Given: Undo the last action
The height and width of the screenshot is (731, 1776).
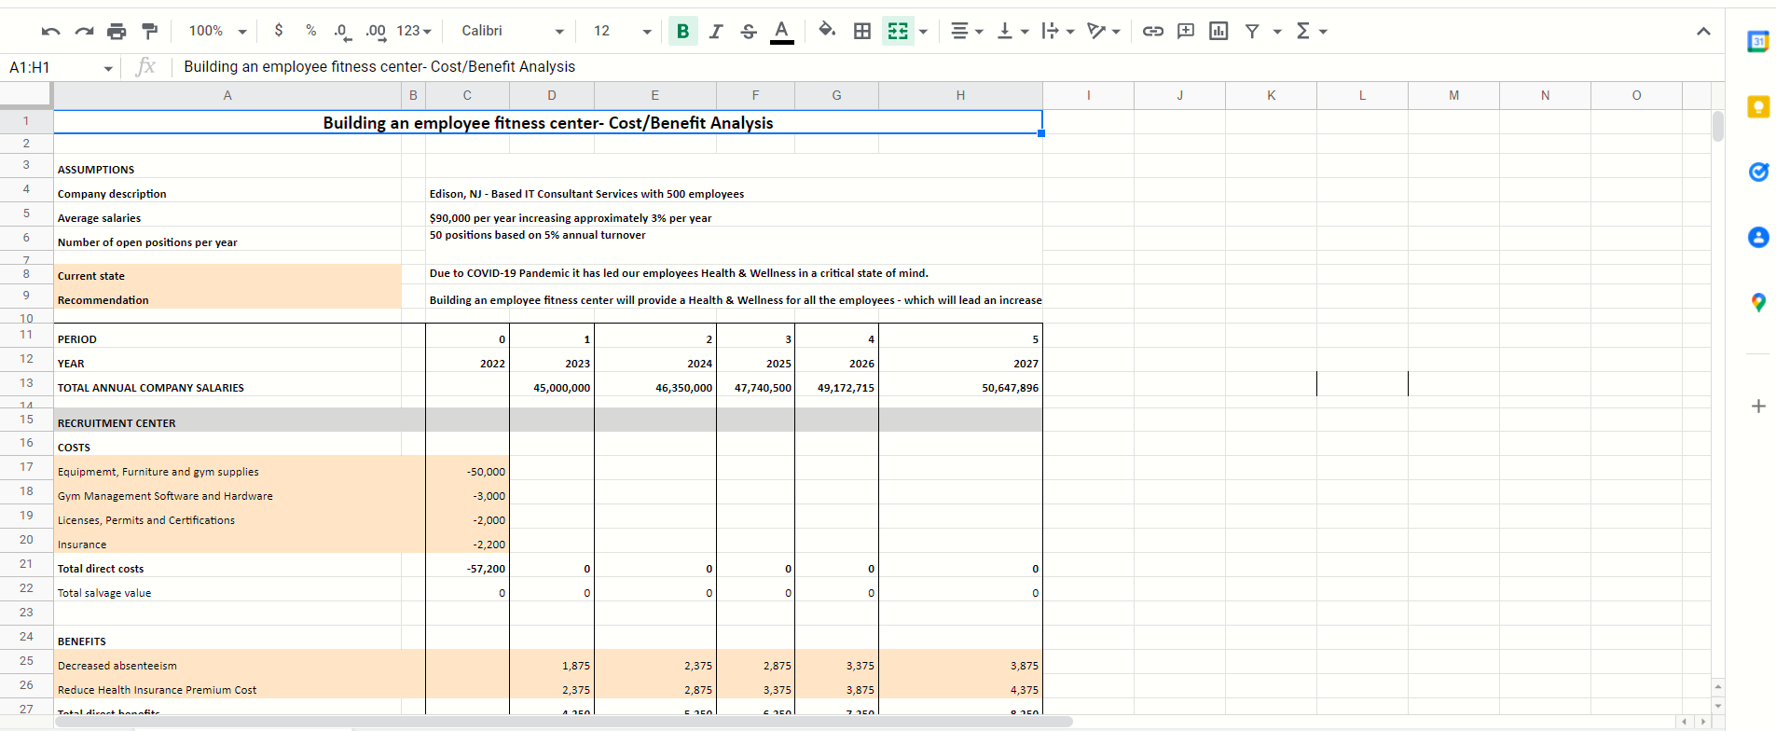Looking at the screenshot, I should point(50,31).
